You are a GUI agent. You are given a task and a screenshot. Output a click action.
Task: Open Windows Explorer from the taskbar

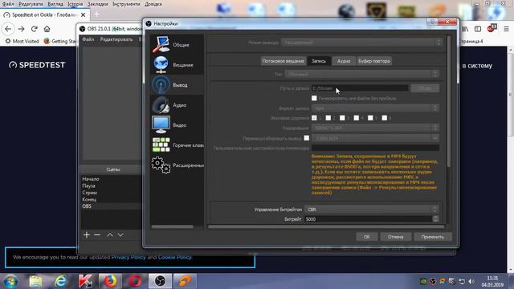click(x=35, y=281)
